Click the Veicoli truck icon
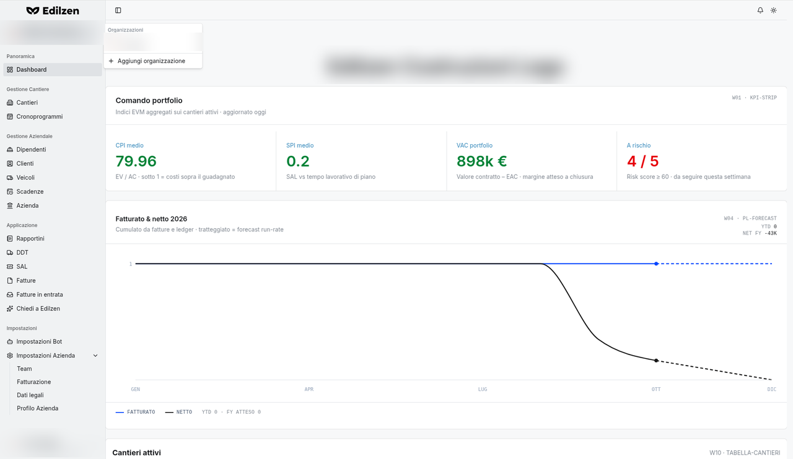Screen dimensions: 793x459 [10, 178]
